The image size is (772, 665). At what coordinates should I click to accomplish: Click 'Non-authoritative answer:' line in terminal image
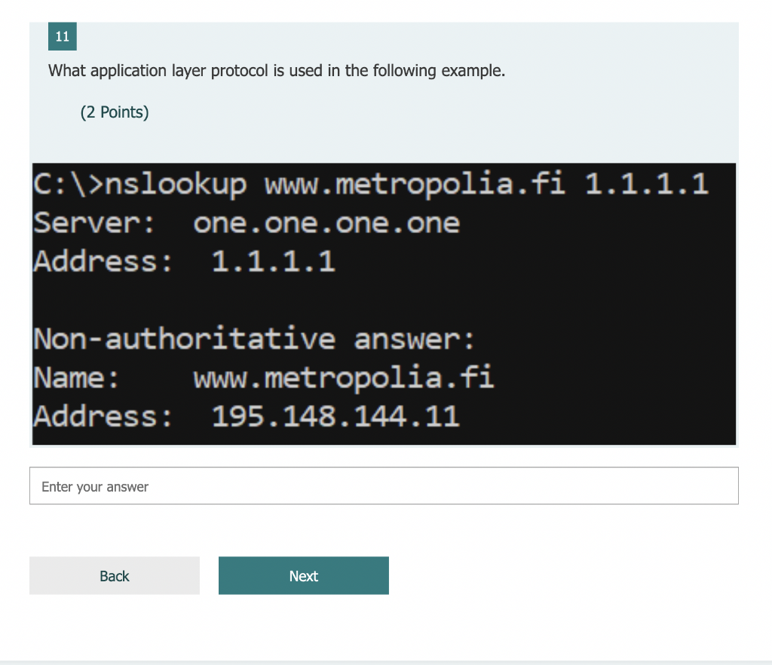point(254,339)
